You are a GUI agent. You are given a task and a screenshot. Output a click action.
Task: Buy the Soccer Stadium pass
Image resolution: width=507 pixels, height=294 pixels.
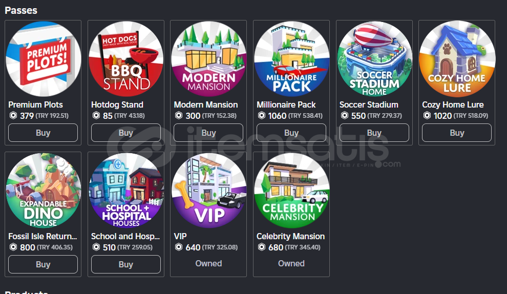[374, 133]
